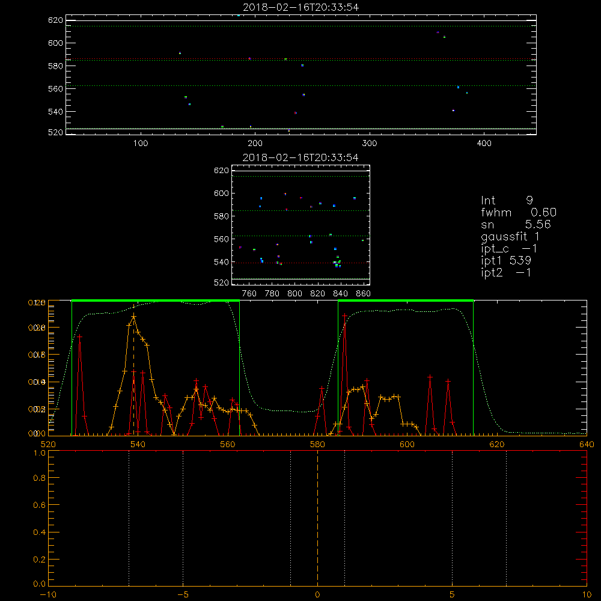Screen dimensions: 601x601
Task: Click x-axis label 760 on middle plot
Action: pyautogui.click(x=249, y=294)
